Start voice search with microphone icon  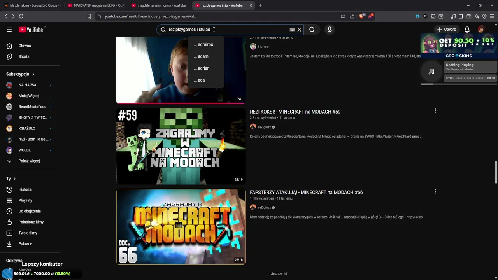330,30
